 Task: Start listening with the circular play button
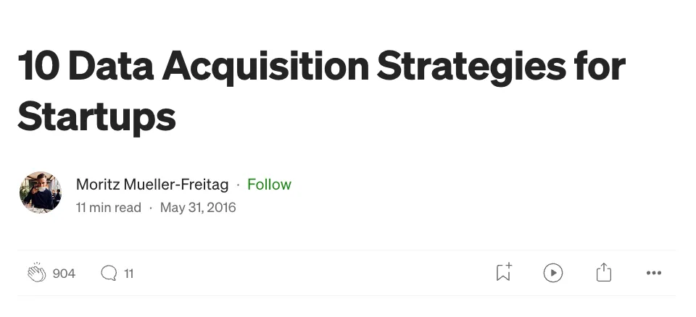(x=553, y=273)
